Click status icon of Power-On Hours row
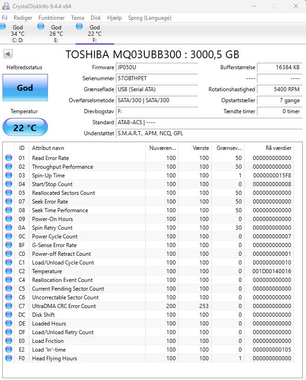Viewport: 306px width, 380px height. tap(9, 219)
